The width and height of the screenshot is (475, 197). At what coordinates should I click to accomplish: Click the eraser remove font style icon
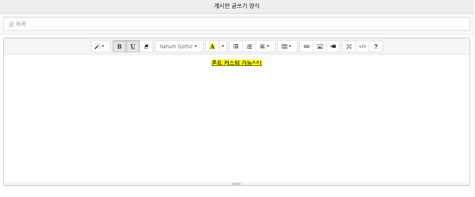tap(146, 46)
